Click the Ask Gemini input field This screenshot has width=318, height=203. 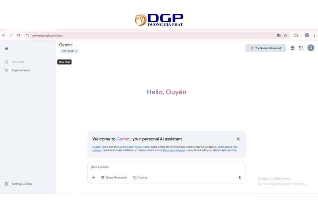click(166, 167)
